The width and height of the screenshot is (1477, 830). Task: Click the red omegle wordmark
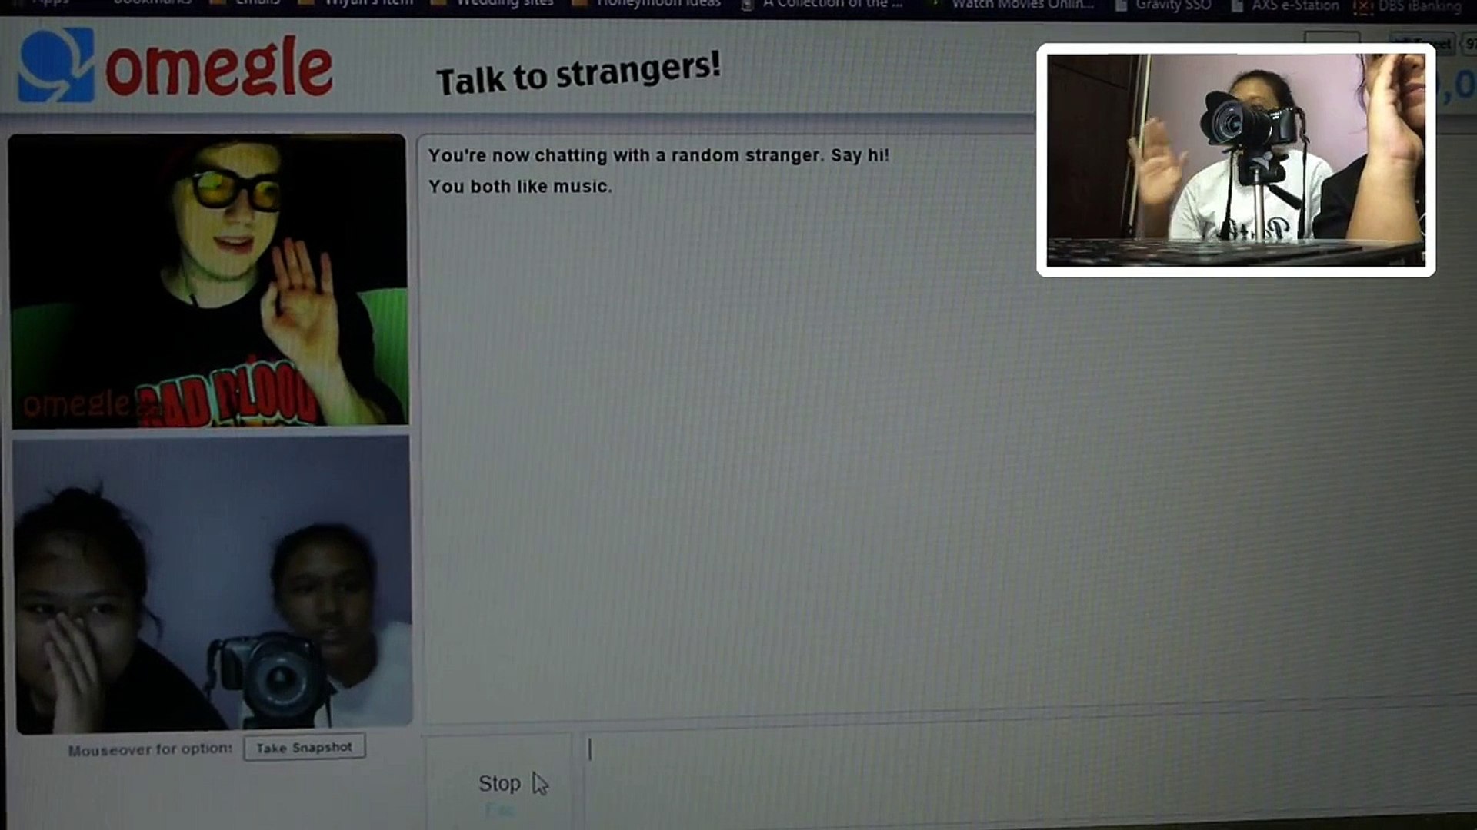pyautogui.click(x=218, y=69)
